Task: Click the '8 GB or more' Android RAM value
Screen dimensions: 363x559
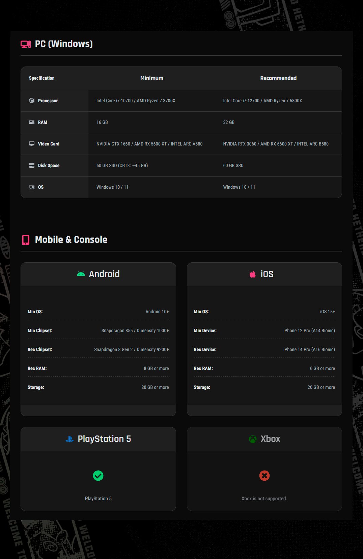Action: (x=157, y=368)
